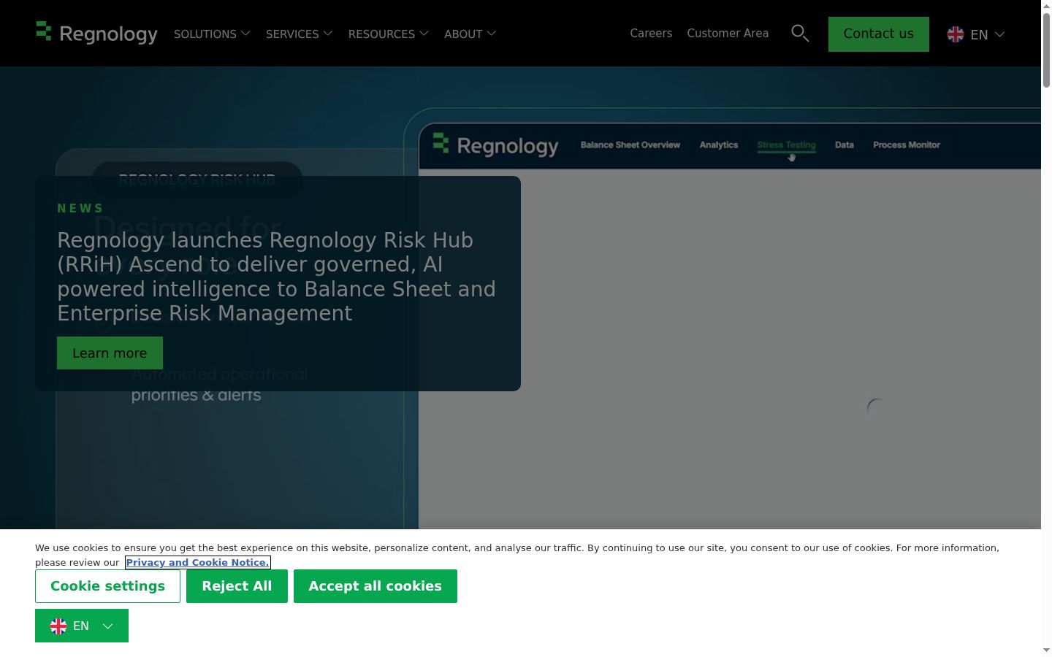Go to the Careers page

click(651, 34)
